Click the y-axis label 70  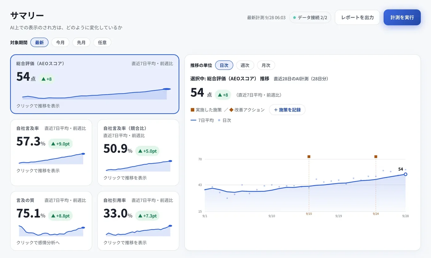[200, 159]
